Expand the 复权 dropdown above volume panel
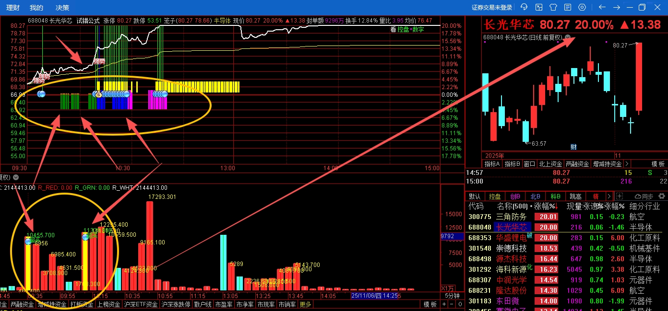 [15, 177]
